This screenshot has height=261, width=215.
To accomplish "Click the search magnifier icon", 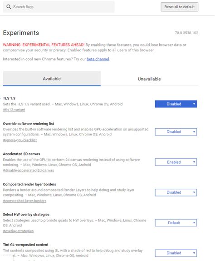I will pyautogui.click(x=9, y=7).
